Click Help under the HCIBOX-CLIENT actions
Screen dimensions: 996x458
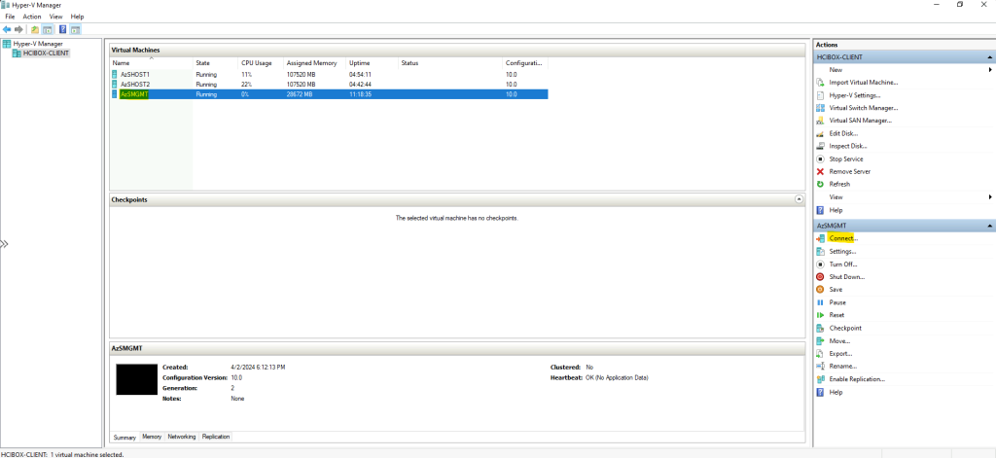tap(836, 210)
